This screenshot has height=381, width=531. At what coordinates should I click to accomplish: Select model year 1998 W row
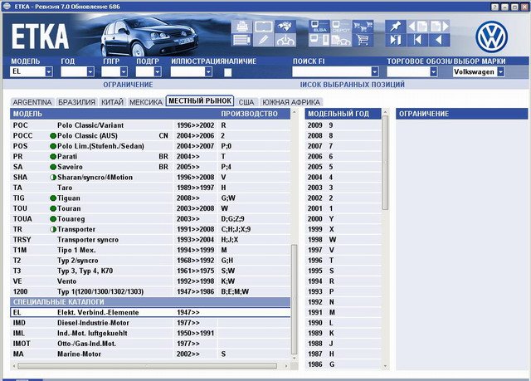click(x=343, y=240)
